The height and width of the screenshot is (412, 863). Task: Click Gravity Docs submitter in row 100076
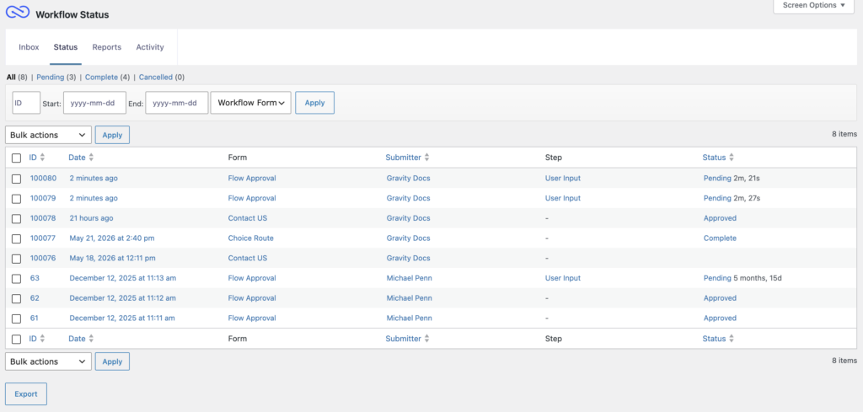pos(409,258)
